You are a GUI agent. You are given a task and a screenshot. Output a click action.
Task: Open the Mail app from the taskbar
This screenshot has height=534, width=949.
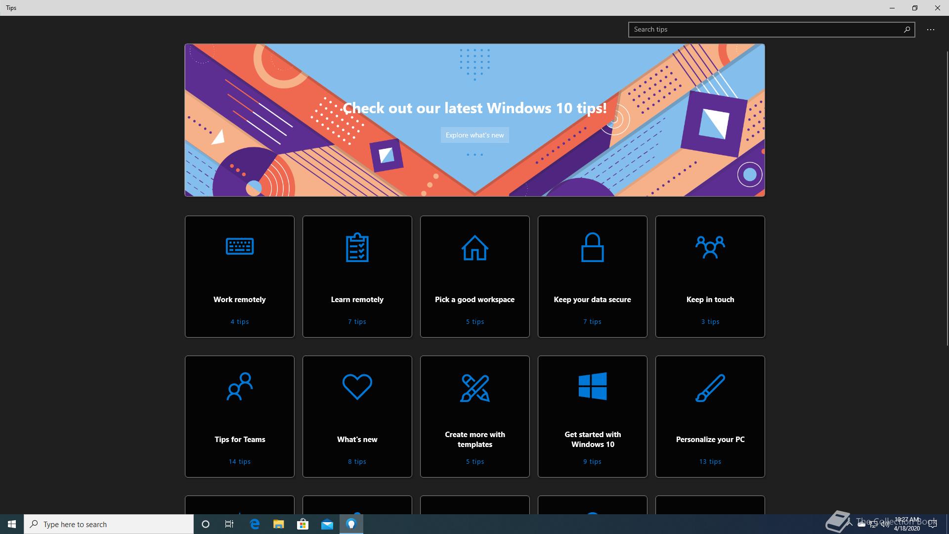[327, 524]
